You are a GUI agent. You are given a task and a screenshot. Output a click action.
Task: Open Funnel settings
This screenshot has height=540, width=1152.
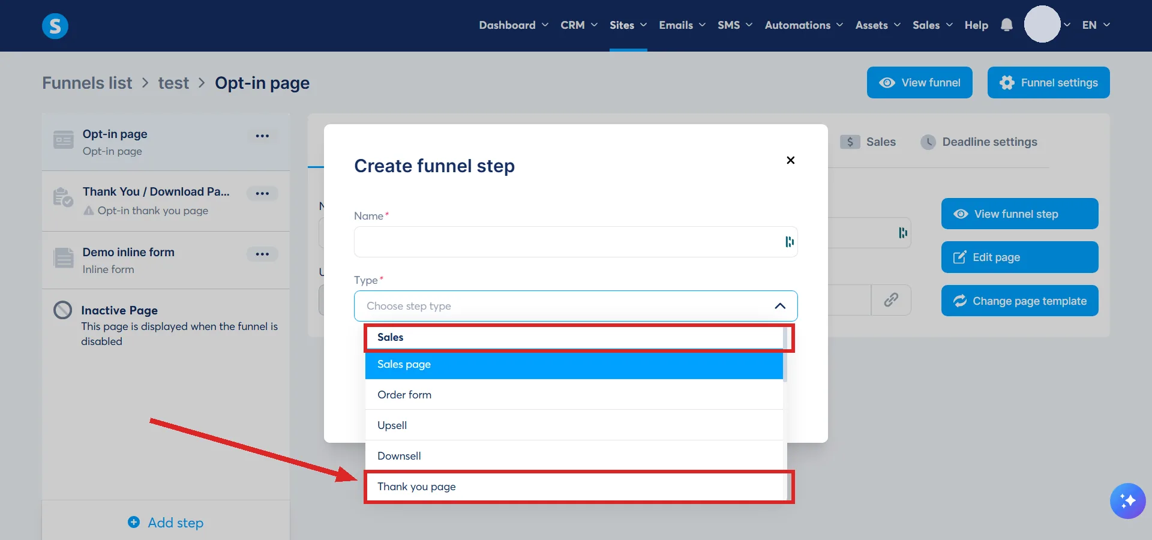click(x=1048, y=83)
